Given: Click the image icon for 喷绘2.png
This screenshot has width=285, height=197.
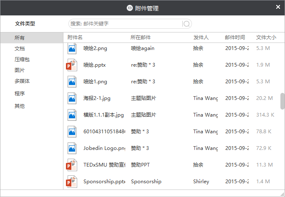Looking at the screenshot, I should pos(72,48).
